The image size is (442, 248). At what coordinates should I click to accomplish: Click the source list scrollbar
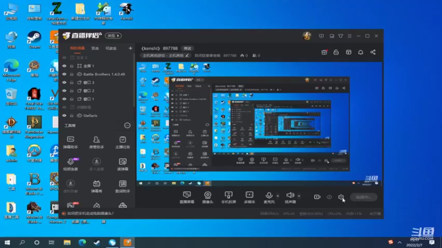[x=134, y=82]
